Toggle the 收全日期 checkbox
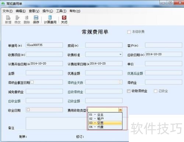Image resolution: width=184 pixels, height=142 pixels. point(28,110)
